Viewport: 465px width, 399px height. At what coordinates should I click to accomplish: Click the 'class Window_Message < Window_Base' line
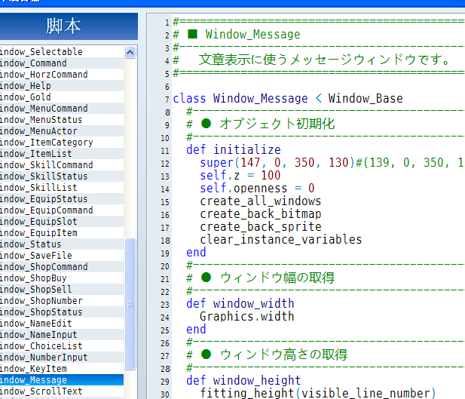click(288, 98)
